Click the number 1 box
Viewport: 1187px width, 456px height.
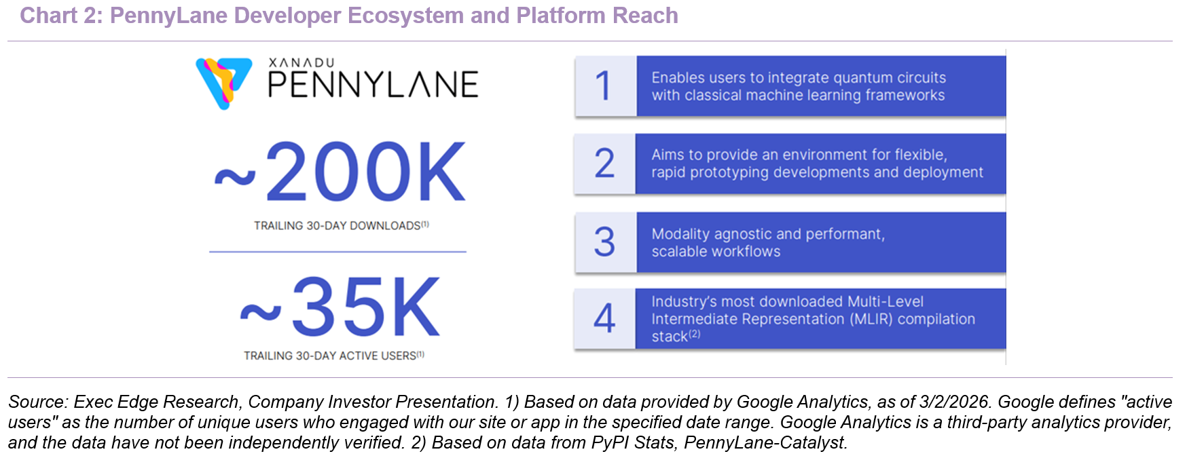pyautogui.click(x=605, y=86)
